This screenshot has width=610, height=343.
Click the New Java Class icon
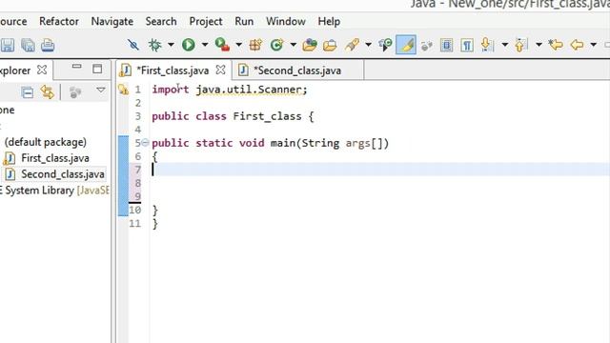(277, 45)
